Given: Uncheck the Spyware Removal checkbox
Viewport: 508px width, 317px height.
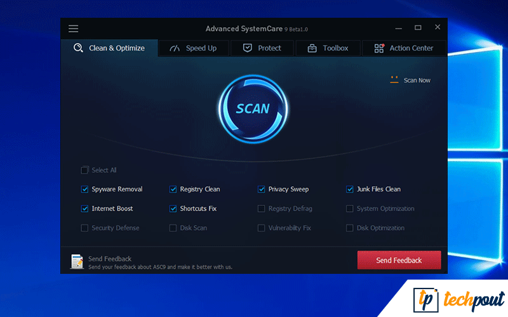Looking at the screenshot, I should click(84, 189).
